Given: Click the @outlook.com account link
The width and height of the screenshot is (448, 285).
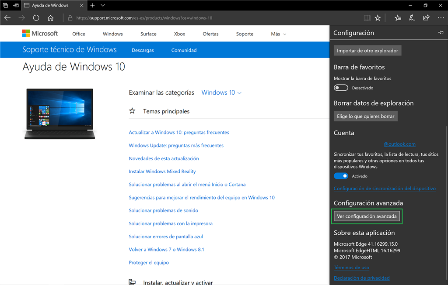Looking at the screenshot, I should (x=399, y=144).
